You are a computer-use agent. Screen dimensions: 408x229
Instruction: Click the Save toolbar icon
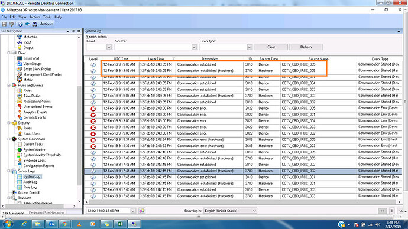coord(4,24)
